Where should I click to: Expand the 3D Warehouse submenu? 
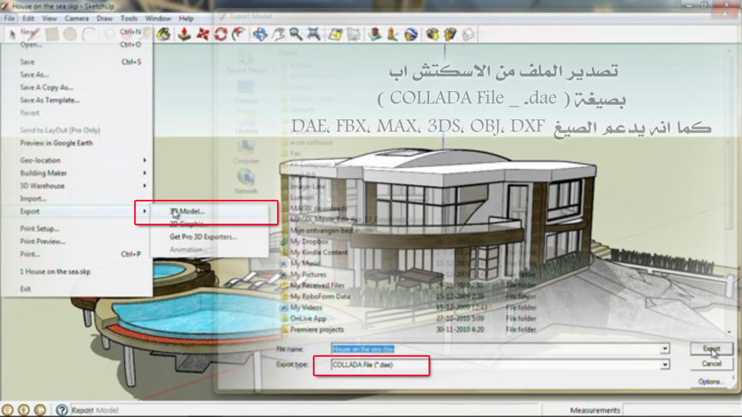pyautogui.click(x=78, y=186)
